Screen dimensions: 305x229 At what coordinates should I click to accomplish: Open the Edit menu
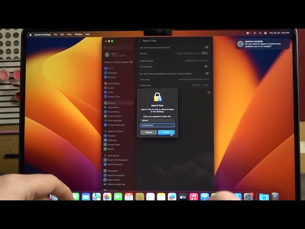pos(62,34)
